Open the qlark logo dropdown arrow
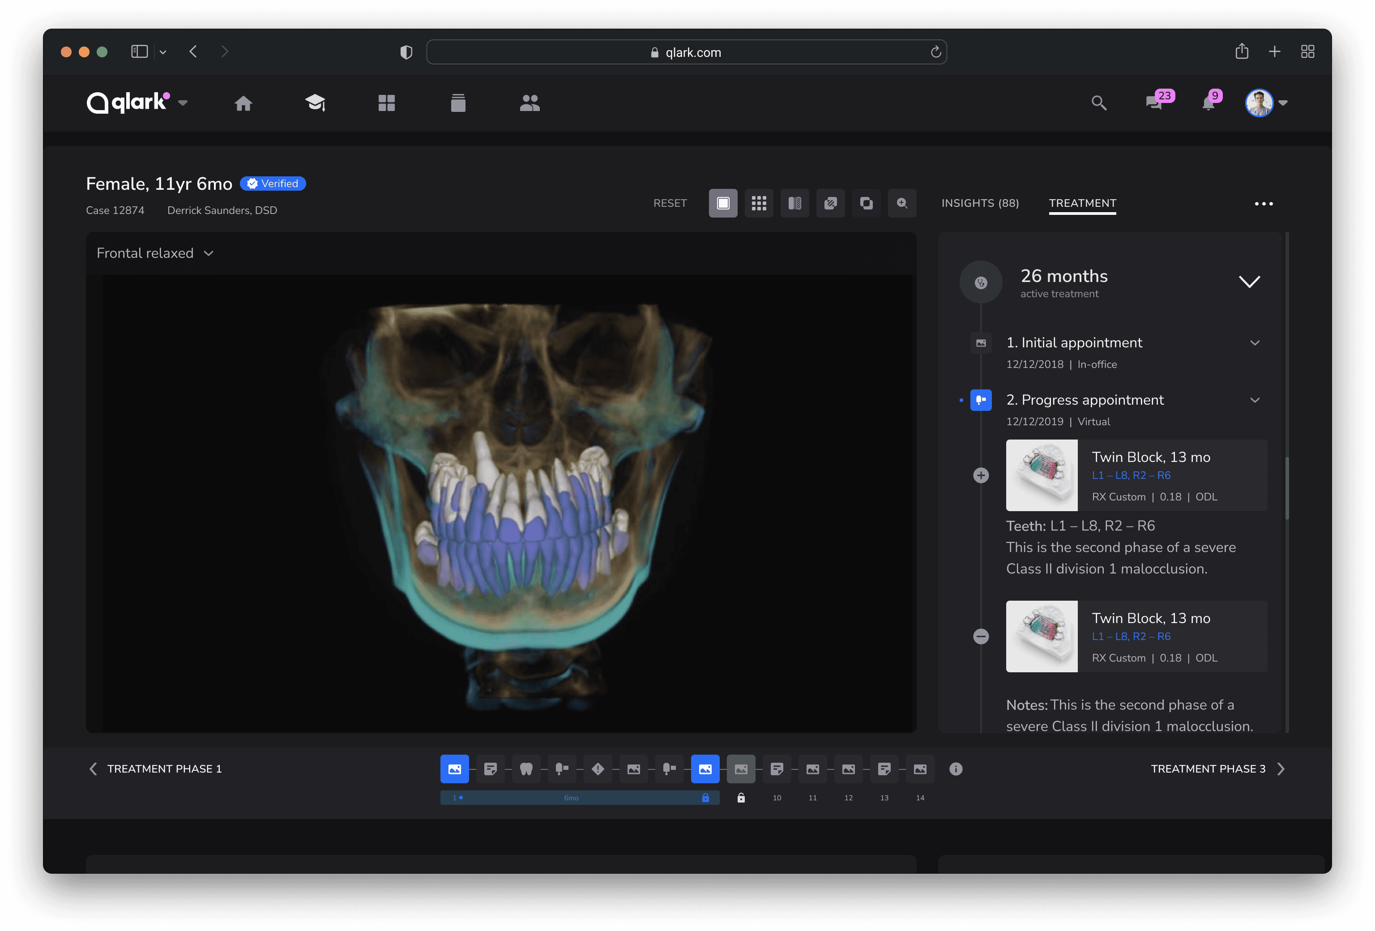The image size is (1375, 931). pos(183,103)
